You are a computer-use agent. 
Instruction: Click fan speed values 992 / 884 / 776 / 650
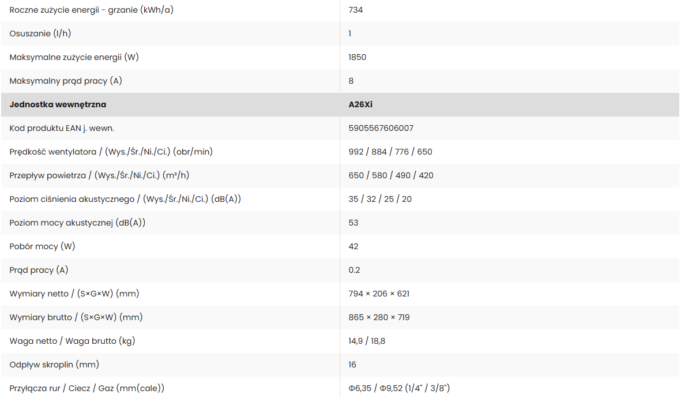(390, 152)
